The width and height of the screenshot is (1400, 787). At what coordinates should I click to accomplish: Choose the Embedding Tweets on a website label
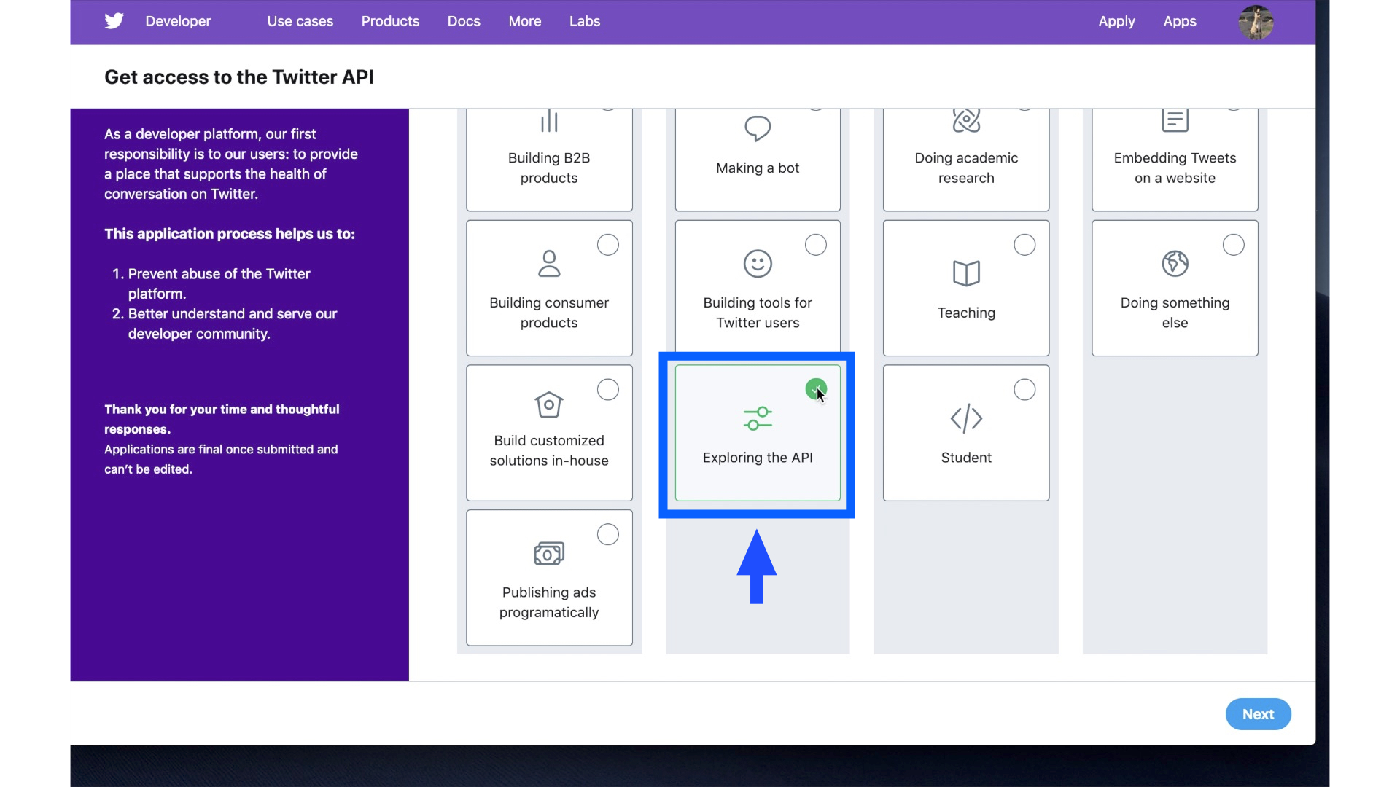tap(1175, 168)
